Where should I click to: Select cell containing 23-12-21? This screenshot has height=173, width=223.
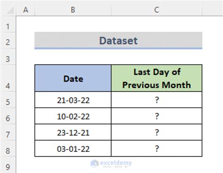[x=73, y=133]
